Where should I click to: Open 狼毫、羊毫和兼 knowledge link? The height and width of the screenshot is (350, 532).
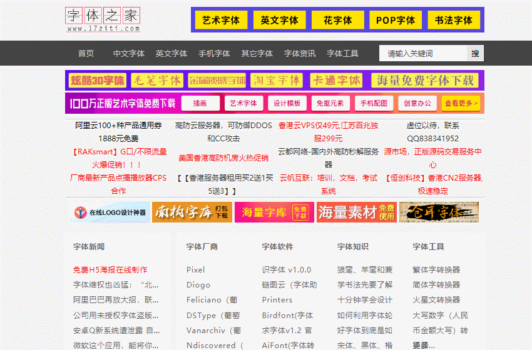click(365, 270)
